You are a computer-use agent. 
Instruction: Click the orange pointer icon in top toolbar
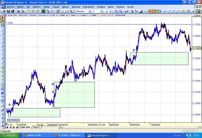coord(150,11)
